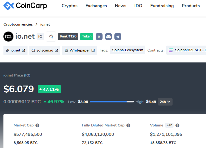The height and width of the screenshot is (148, 206).
Task: Click the Volume info icon
Action: [177, 126]
